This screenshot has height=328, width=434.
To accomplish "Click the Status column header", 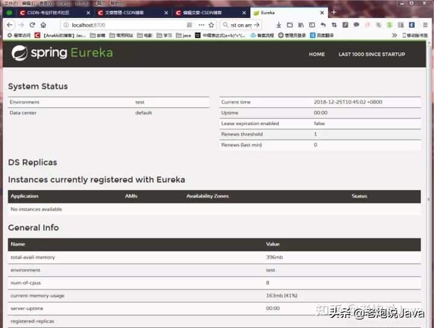I will click(359, 196).
